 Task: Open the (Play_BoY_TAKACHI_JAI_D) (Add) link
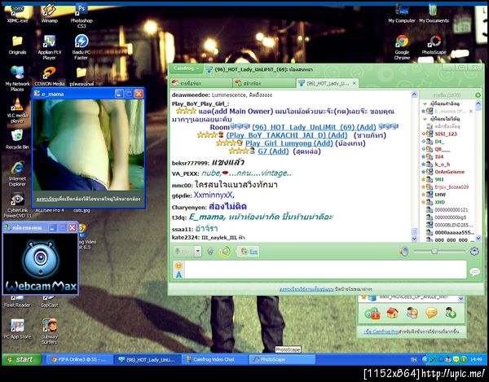click(x=287, y=135)
